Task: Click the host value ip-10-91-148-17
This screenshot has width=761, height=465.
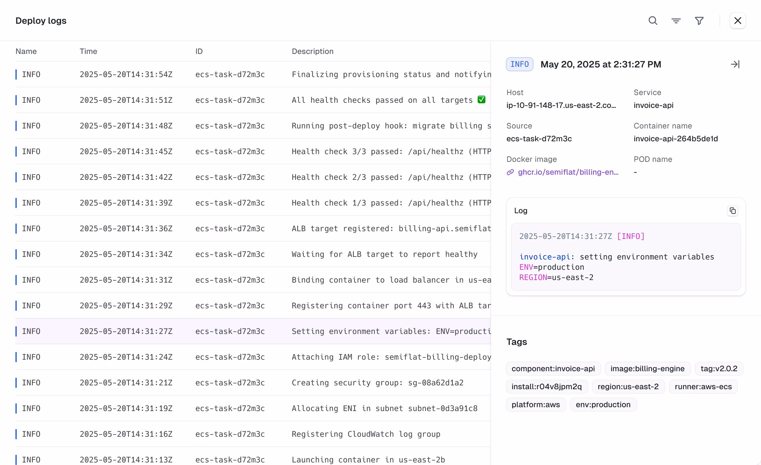Action: point(561,105)
